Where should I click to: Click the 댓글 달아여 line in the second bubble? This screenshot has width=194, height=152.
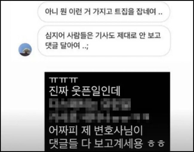[67, 46]
